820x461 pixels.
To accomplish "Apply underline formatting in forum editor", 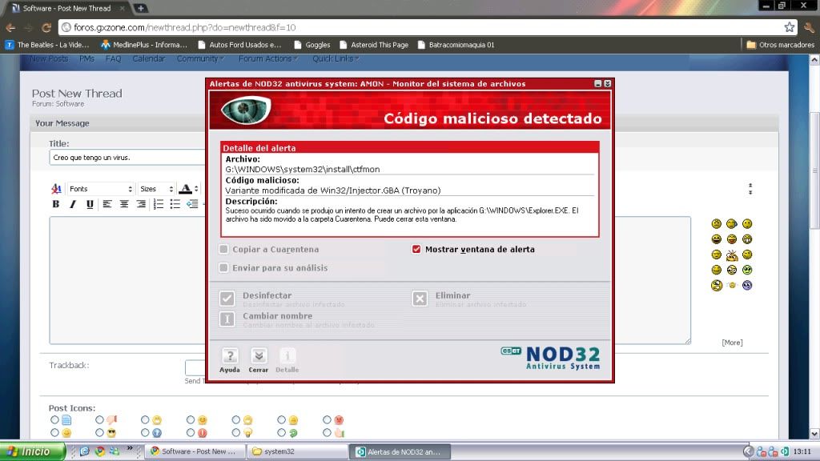I will click(90, 204).
